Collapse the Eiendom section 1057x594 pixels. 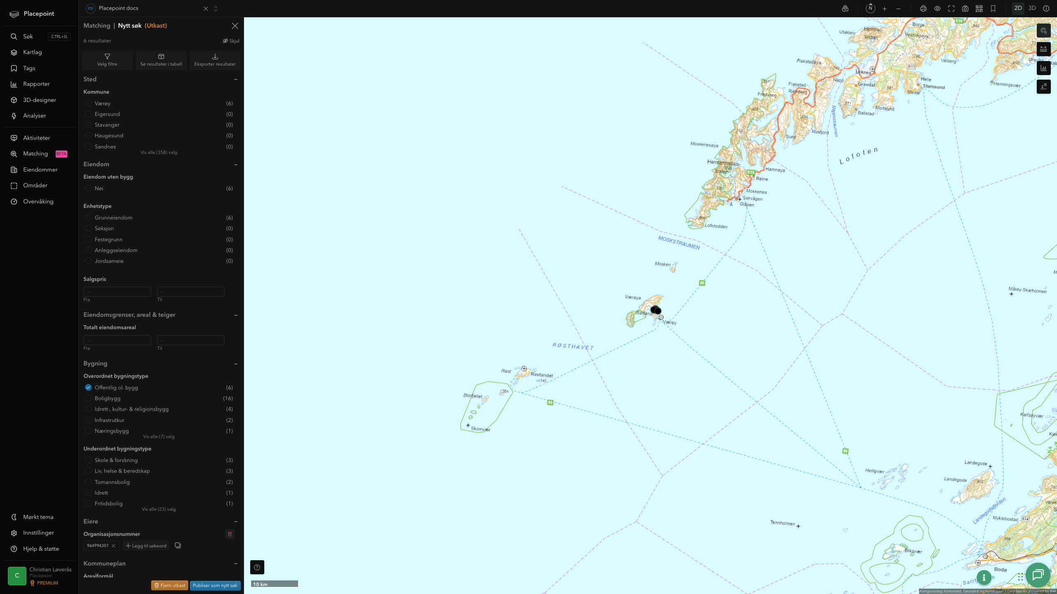pos(236,165)
